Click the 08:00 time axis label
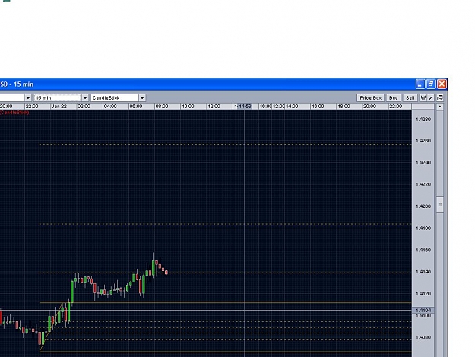The width and height of the screenshot is (475, 357). tap(162, 106)
